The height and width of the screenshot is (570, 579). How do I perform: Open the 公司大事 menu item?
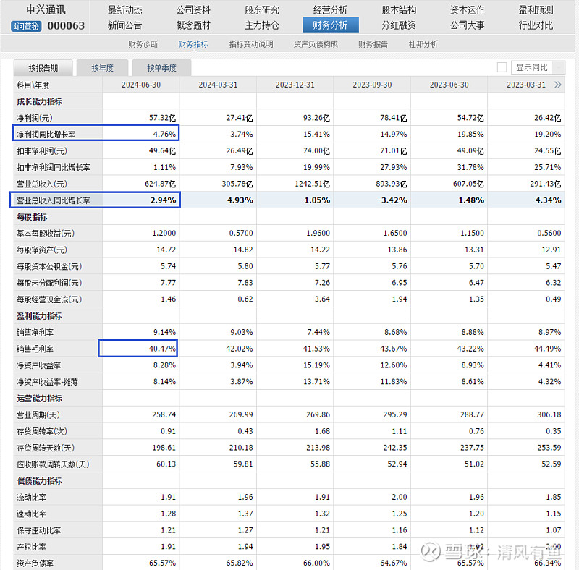pos(467,25)
